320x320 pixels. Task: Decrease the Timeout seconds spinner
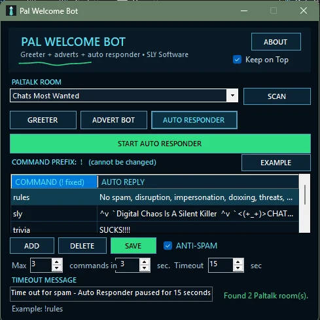(238, 268)
